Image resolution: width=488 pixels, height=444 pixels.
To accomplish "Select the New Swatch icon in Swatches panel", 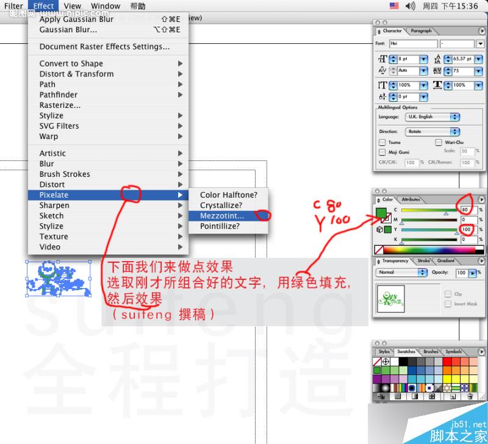I will pyautogui.click(x=453, y=396).
